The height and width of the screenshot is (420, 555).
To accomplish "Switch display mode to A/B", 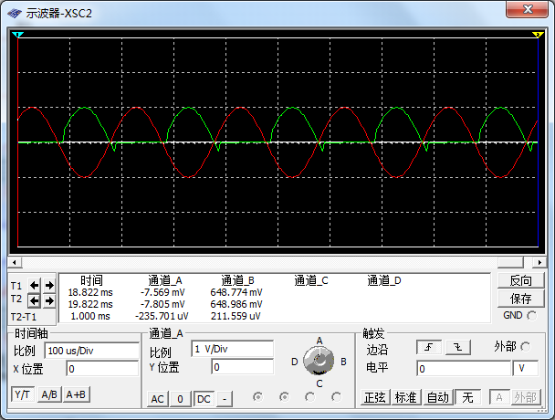I will coord(49,394).
